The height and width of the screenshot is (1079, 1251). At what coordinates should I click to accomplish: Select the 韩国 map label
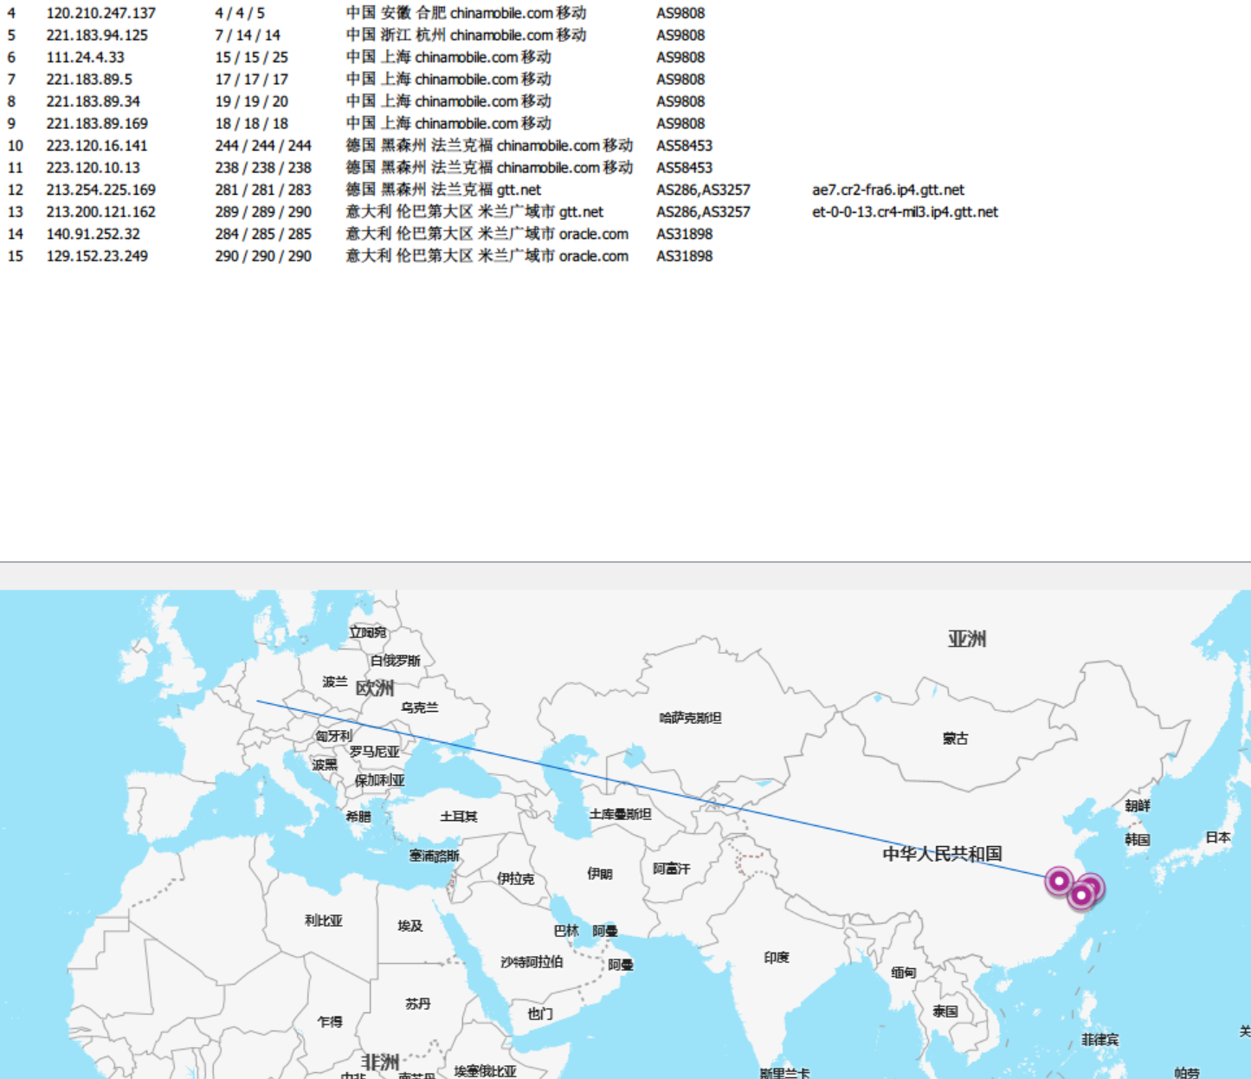point(1138,840)
